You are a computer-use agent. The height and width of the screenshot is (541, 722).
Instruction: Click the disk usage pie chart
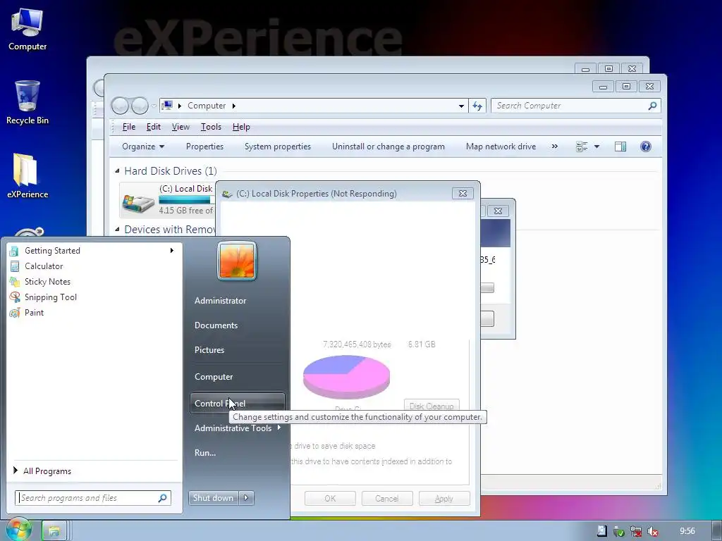pos(346,377)
